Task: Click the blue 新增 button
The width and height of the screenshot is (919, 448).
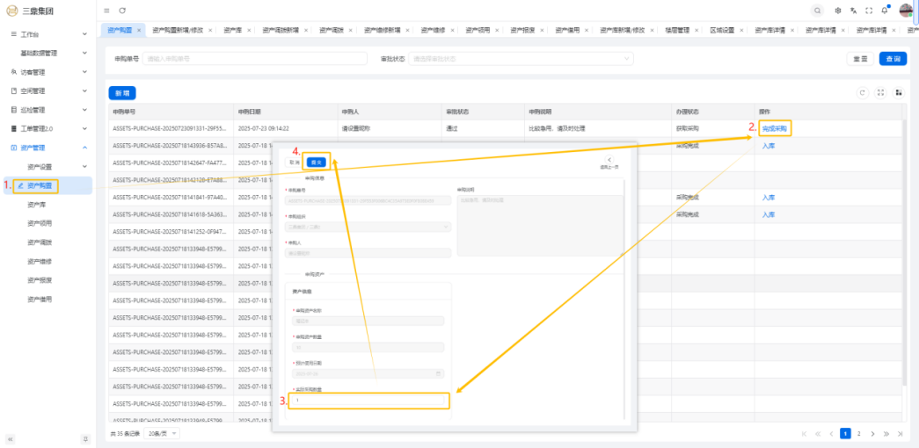Action: click(121, 92)
